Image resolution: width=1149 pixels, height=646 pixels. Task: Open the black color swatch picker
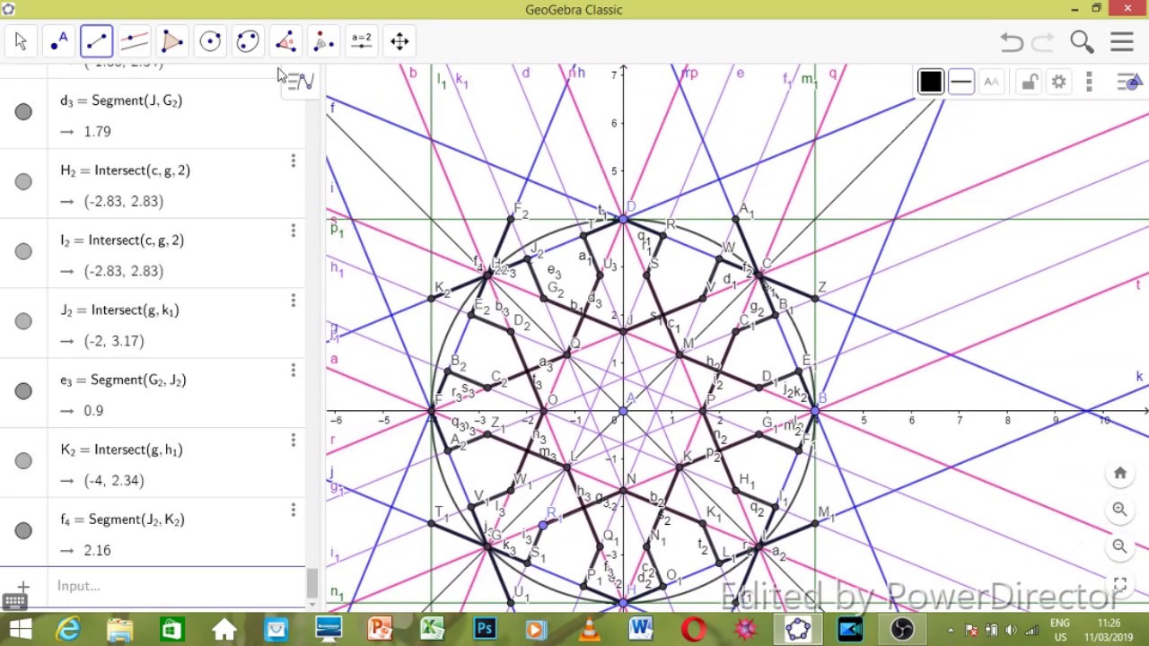pos(931,83)
